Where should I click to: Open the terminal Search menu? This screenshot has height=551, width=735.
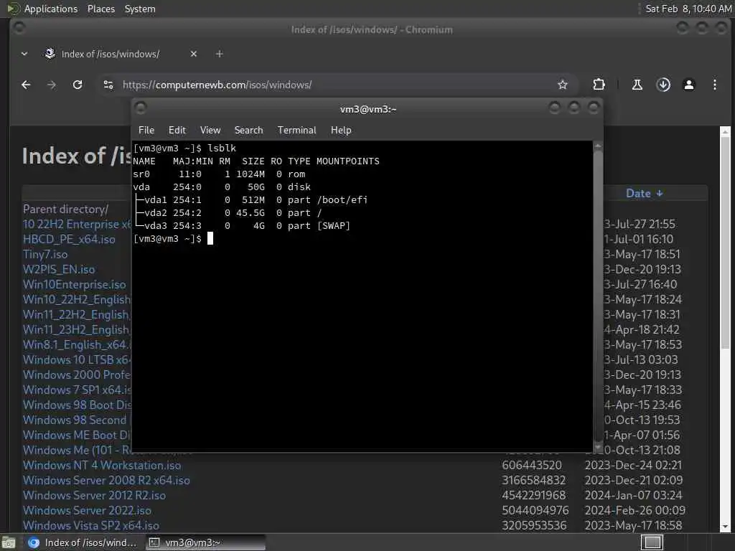pos(249,131)
